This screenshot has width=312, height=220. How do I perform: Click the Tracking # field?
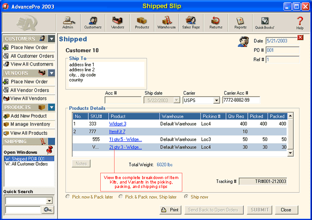coord(263,181)
